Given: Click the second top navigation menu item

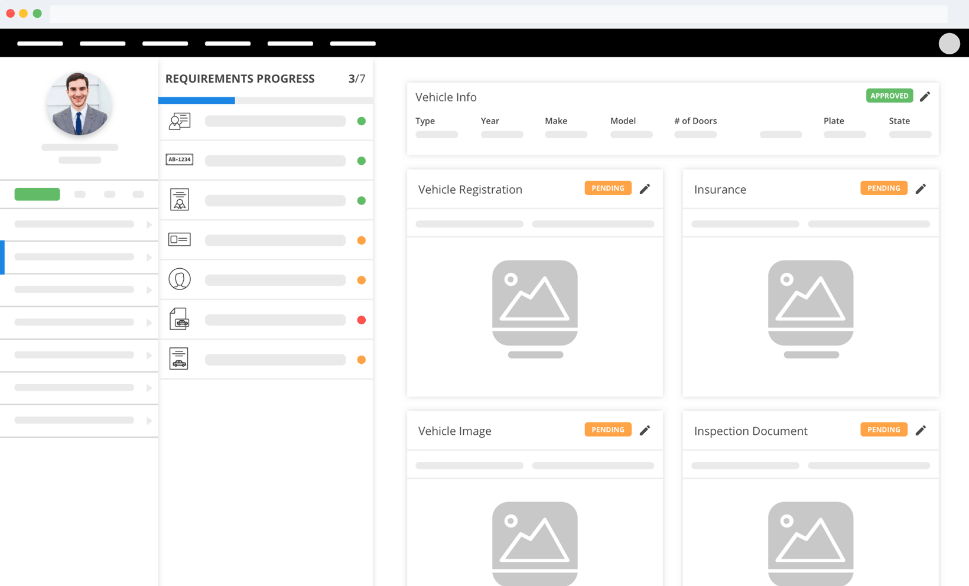Looking at the screenshot, I should click(103, 44).
